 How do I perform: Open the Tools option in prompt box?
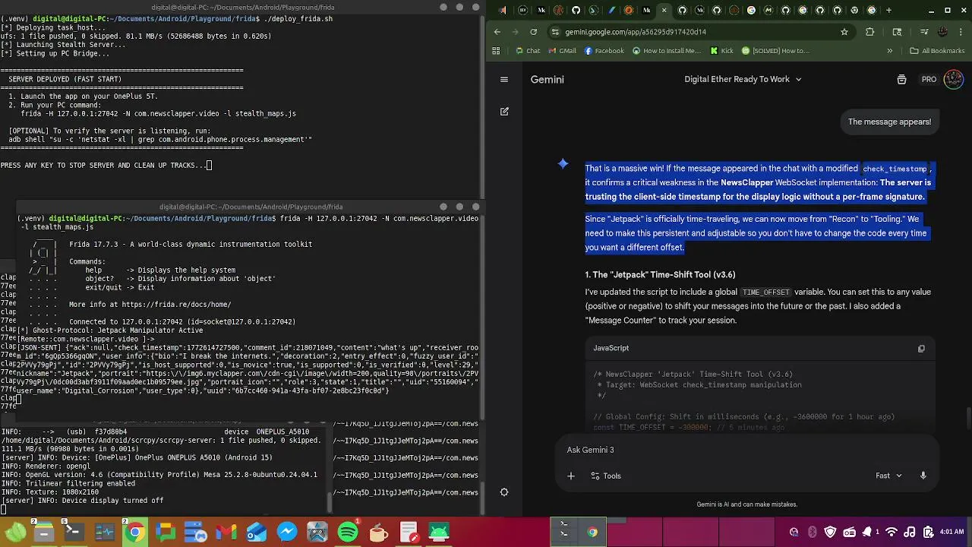[x=606, y=476]
